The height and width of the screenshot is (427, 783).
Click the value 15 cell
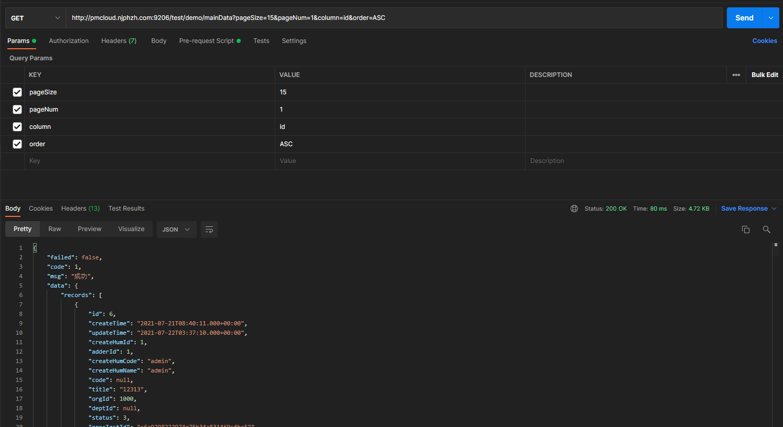pos(400,92)
